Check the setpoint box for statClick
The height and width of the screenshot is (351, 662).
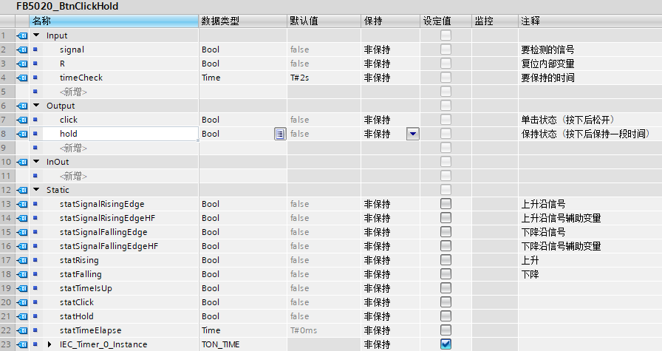tap(446, 301)
